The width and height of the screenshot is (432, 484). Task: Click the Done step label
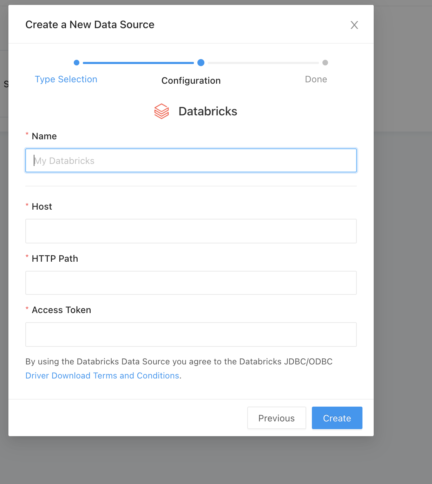pos(316,79)
